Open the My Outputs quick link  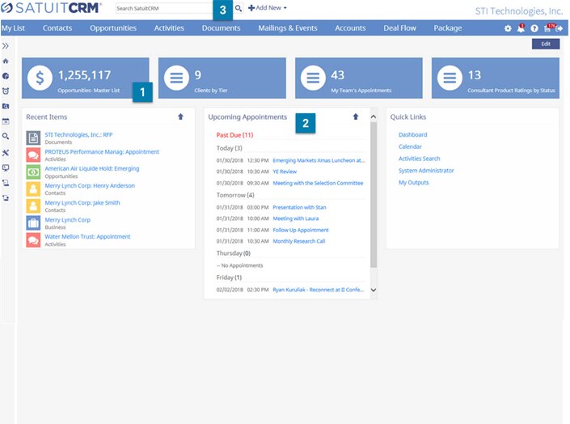414,183
